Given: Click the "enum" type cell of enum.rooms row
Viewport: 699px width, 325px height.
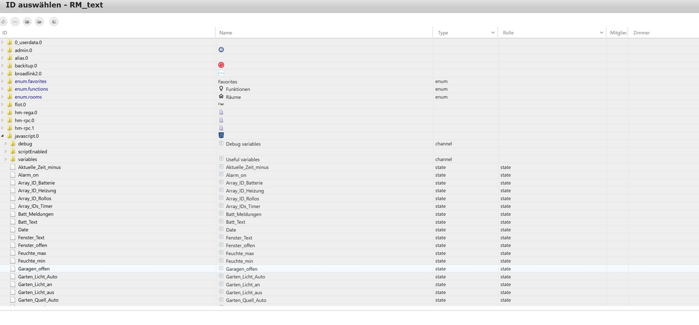Looking at the screenshot, I should [x=442, y=97].
